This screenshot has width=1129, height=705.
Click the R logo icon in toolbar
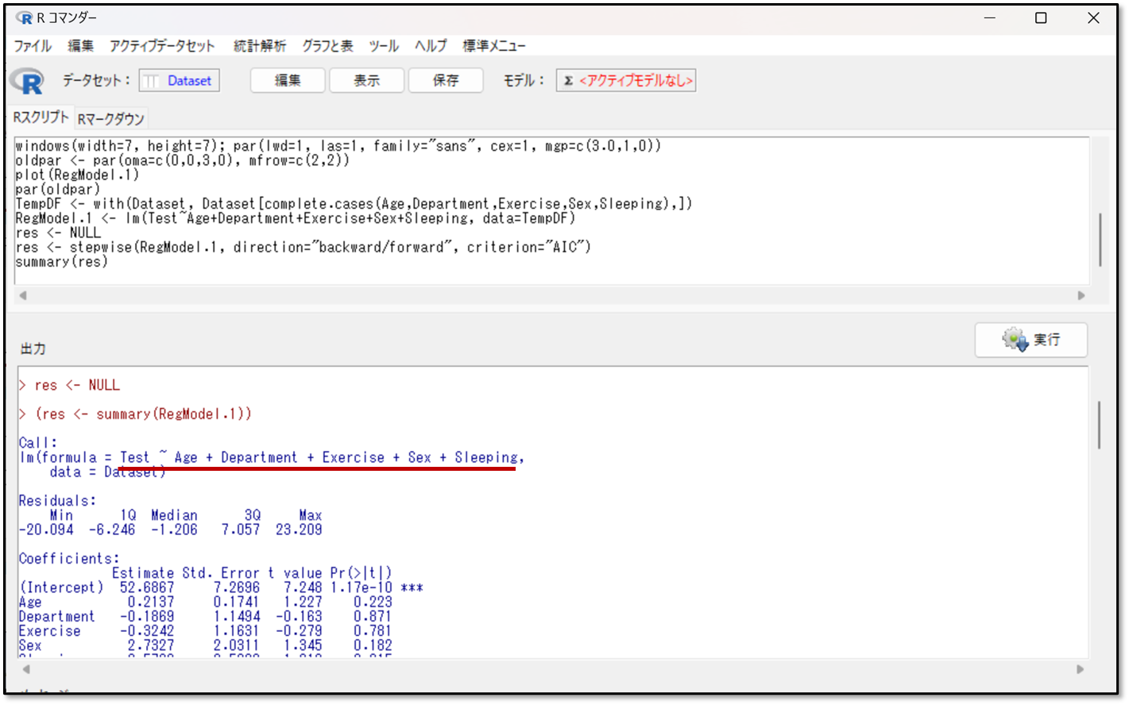(27, 81)
